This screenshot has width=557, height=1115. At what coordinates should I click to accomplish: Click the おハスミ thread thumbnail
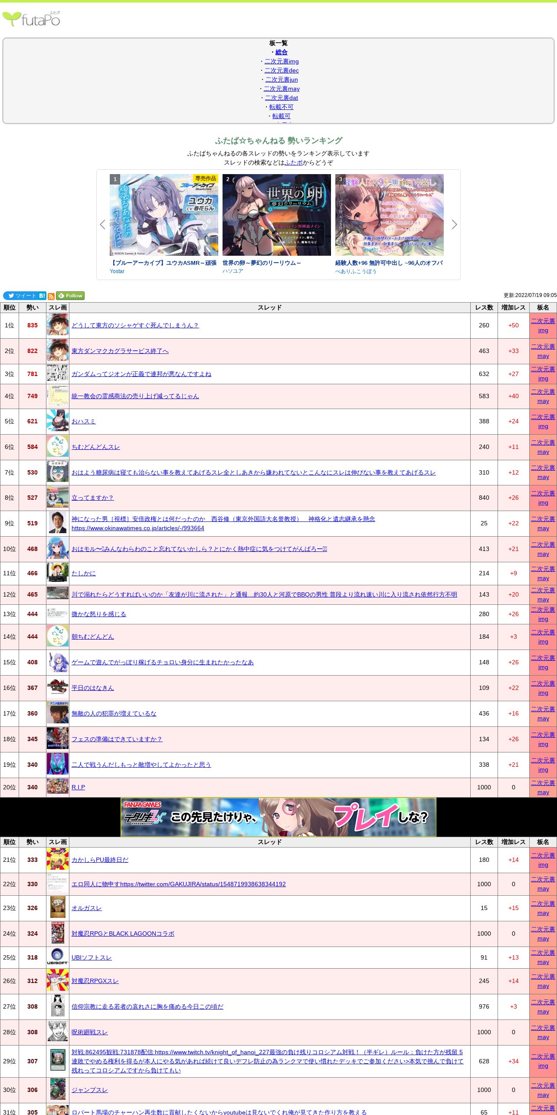pyautogui.click(x=58, y=421)
